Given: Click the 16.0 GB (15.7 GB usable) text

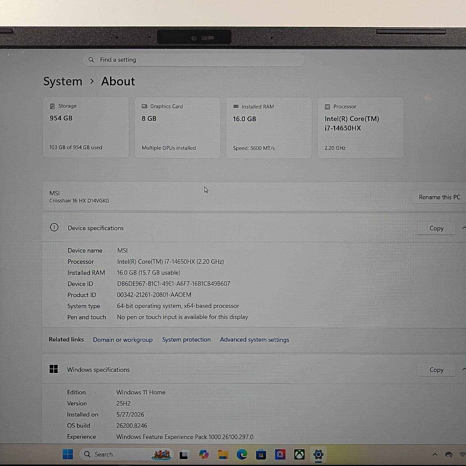Looking at the screenshot, I should pos(148,273).
